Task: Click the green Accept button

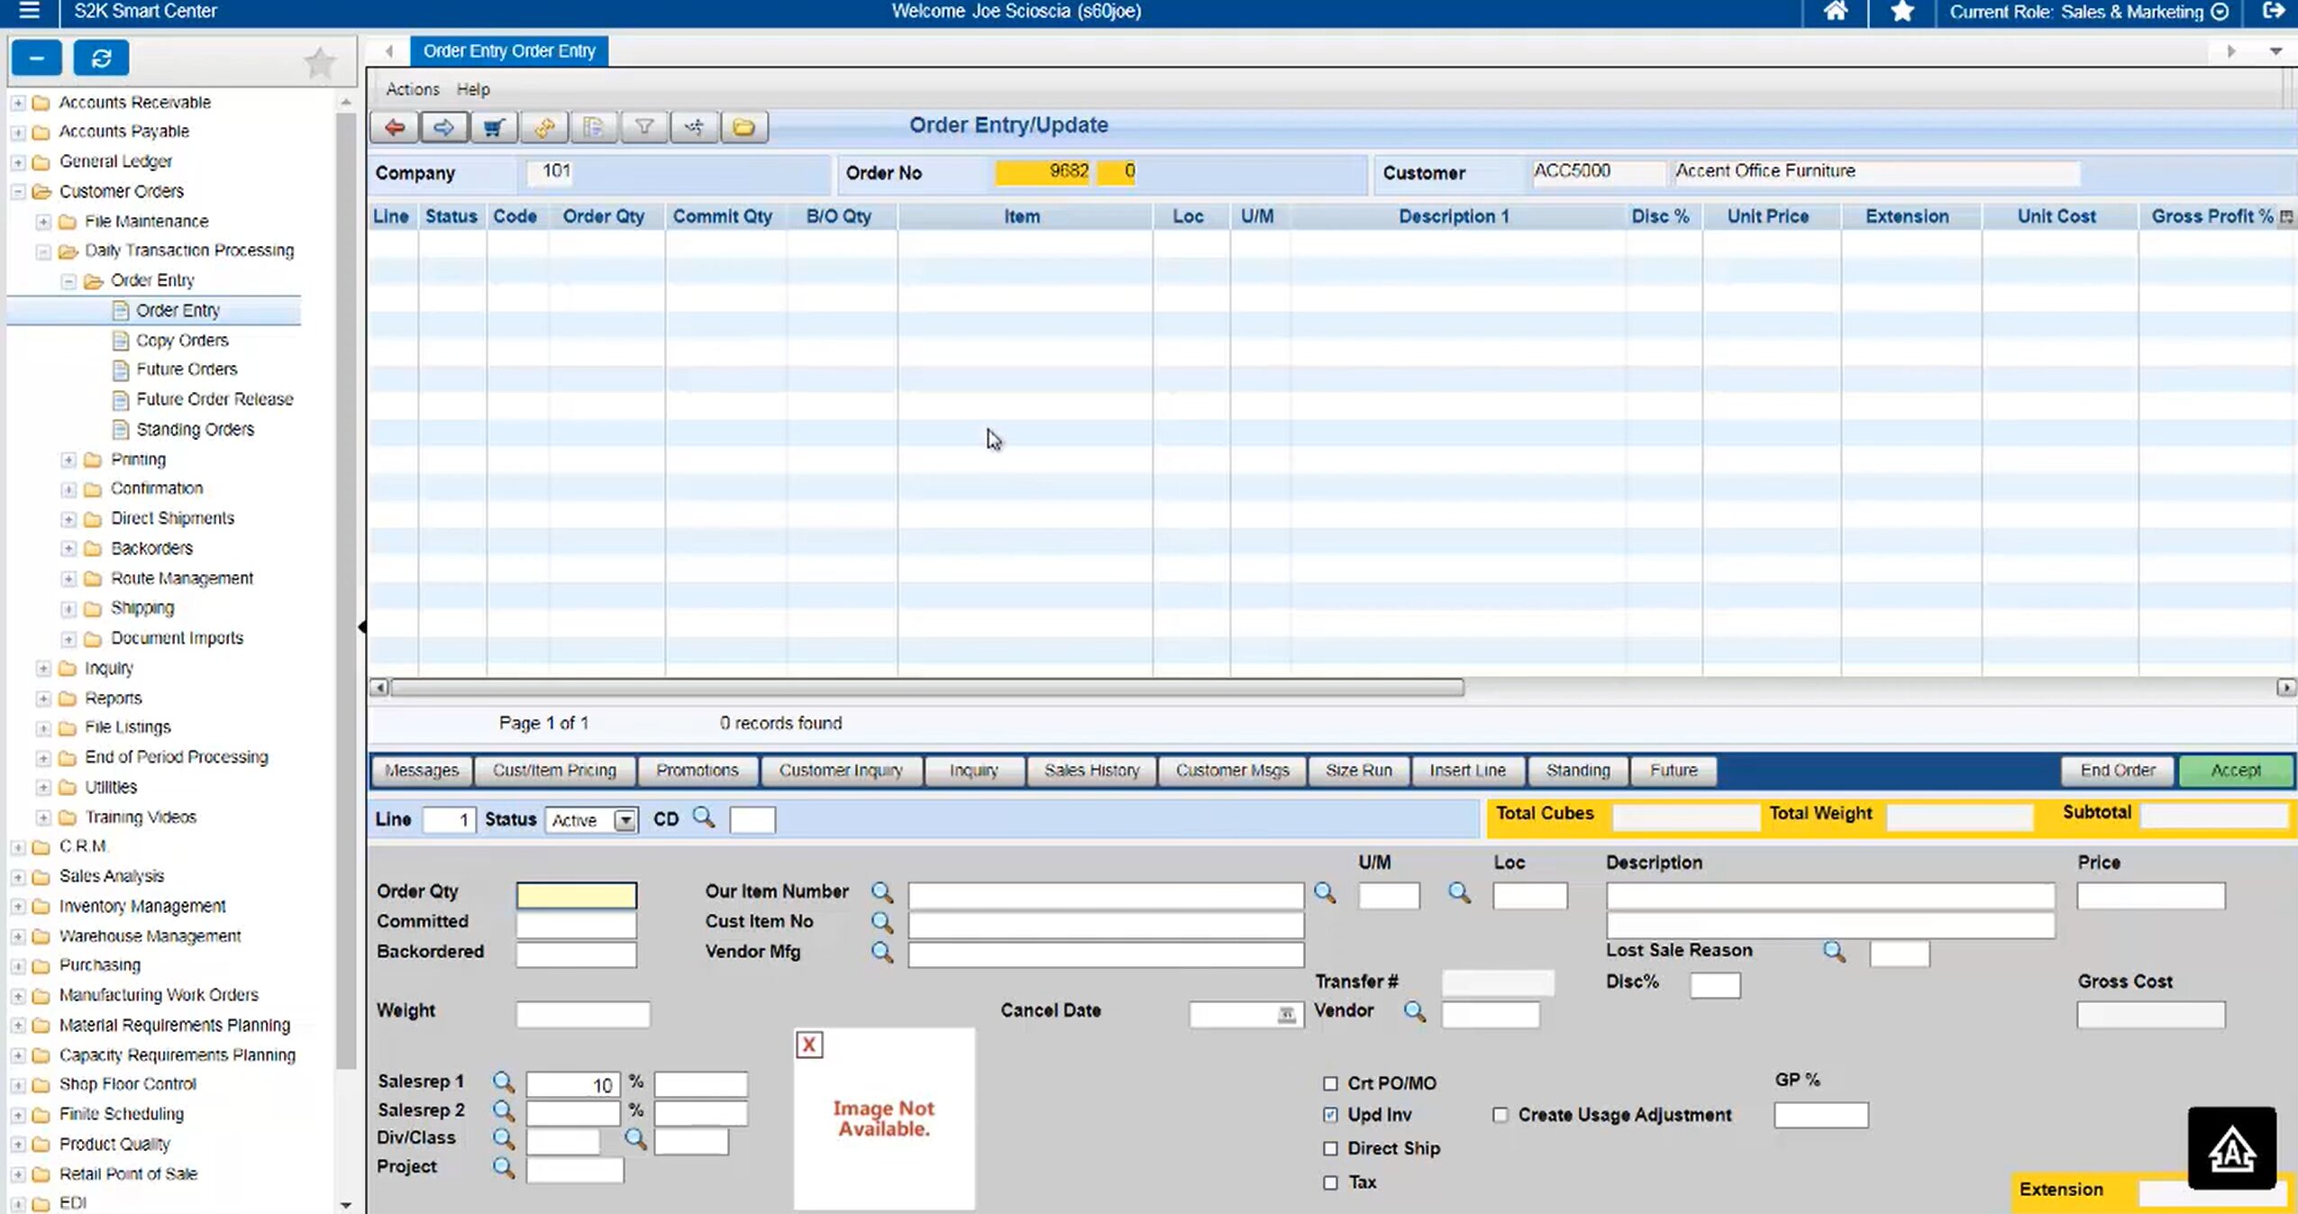Action: (x=2235, y=771)
